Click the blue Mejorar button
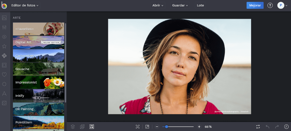The width and height of the screenshot is (291, 131). [255, 5]
